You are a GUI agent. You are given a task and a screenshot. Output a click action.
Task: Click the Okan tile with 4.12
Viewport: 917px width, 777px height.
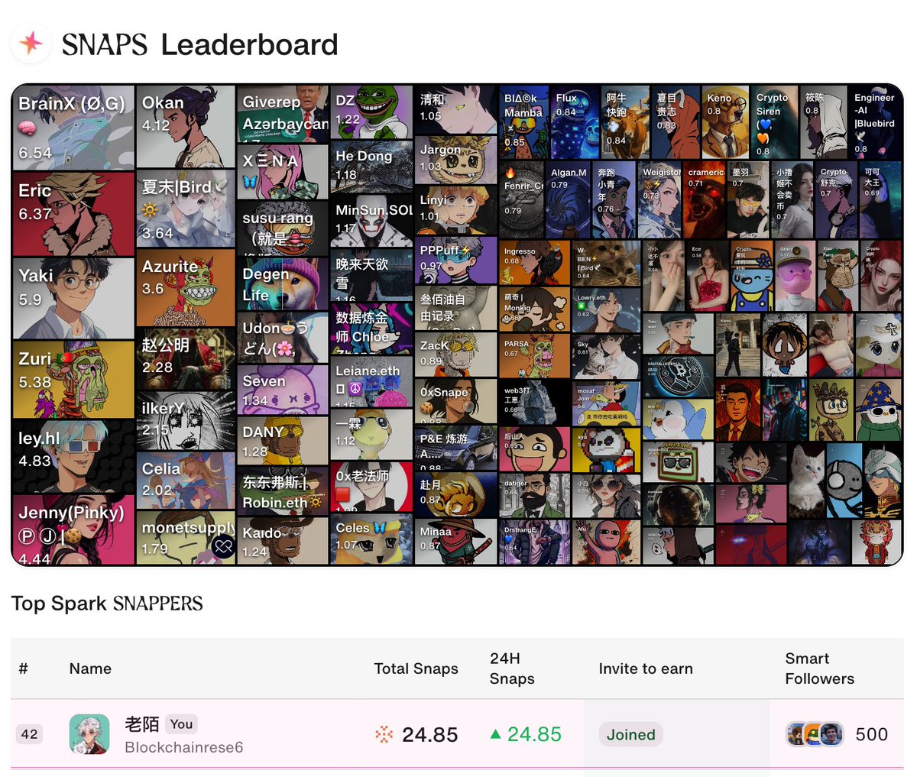(186, 127)
